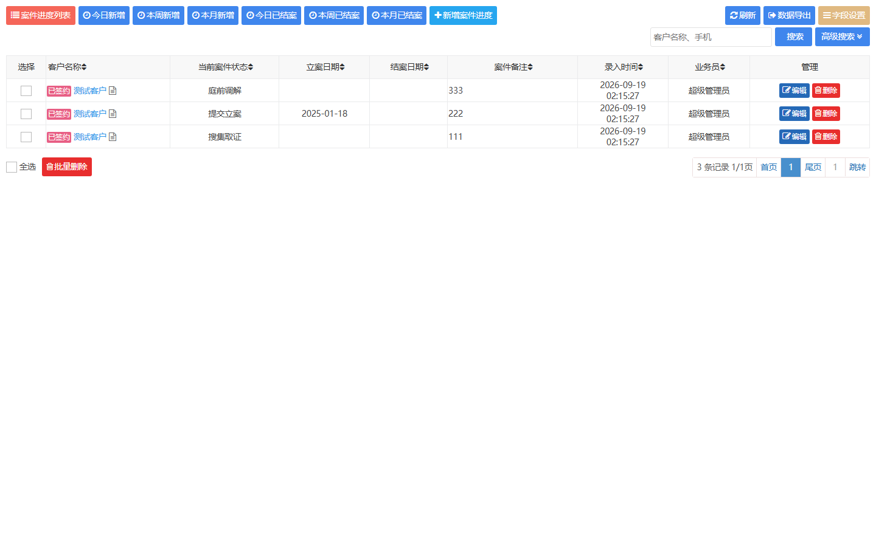Edit the 提交立案 case row
Image resolution: width=876 pixels, height=547 pixels.
[x=794, y=114]
